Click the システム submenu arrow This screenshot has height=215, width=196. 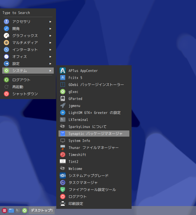point(50,71)
